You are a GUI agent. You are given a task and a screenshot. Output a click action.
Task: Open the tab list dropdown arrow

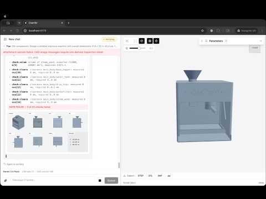click(19, 23)
